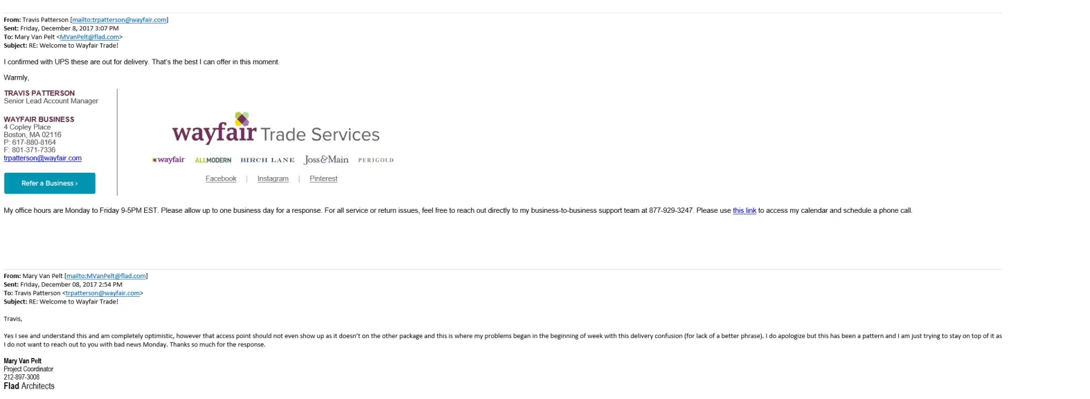The image size is (1090, 399).
Task: Click the Flad Architects signature logo
Action: click(29, 386)
